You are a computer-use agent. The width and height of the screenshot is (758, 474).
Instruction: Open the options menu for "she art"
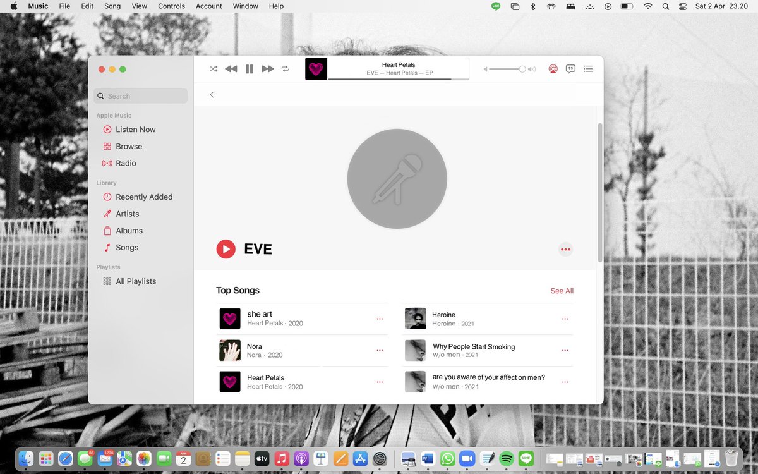380,319
